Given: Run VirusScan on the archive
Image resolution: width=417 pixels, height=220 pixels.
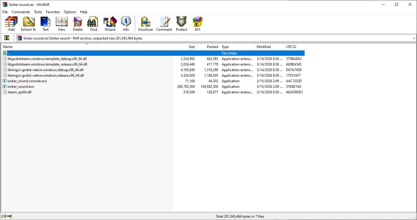Looking at the screenshot, I should (145, 24).
